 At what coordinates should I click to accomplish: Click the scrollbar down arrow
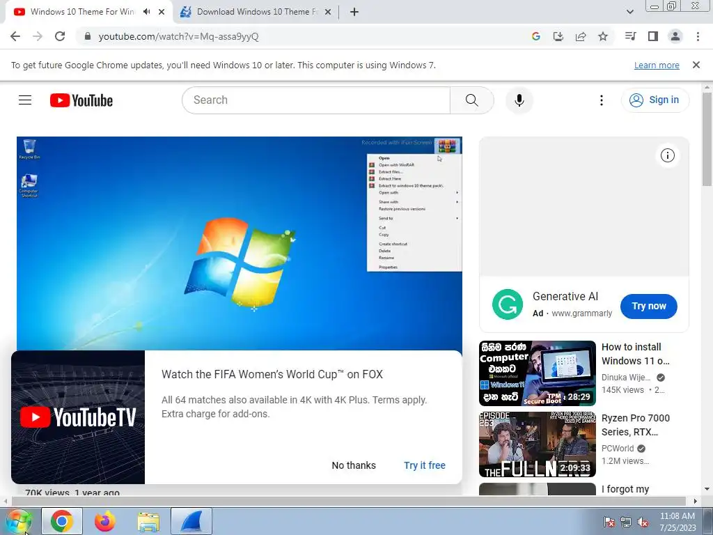(x=707, y=489)
